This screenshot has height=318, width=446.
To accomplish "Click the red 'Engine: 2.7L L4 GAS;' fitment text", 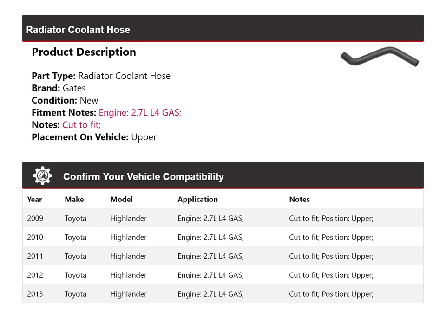I will (140, 112).
